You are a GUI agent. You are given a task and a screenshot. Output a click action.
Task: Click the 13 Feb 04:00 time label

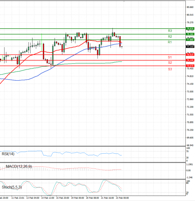tap(33, 198)
